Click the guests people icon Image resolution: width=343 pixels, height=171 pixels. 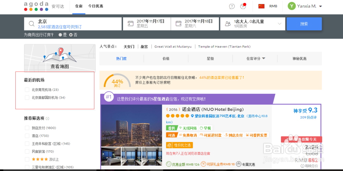point(228,24)
